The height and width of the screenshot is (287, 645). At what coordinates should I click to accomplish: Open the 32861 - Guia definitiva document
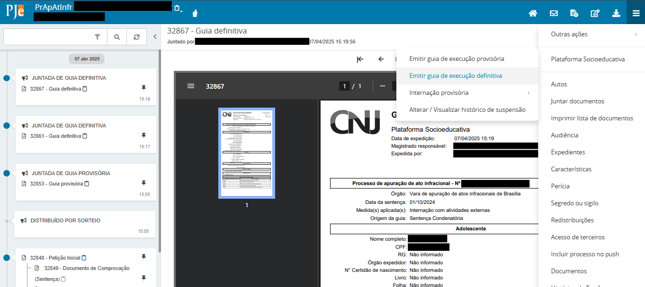[x=55, y=136]
